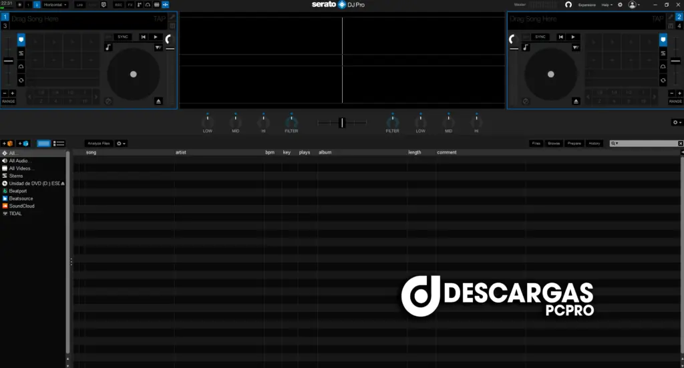Image resolution: width=684 pixels, height=368 pixels.
Task: Click the key note icon on left deck
Action: pos(108,47)
